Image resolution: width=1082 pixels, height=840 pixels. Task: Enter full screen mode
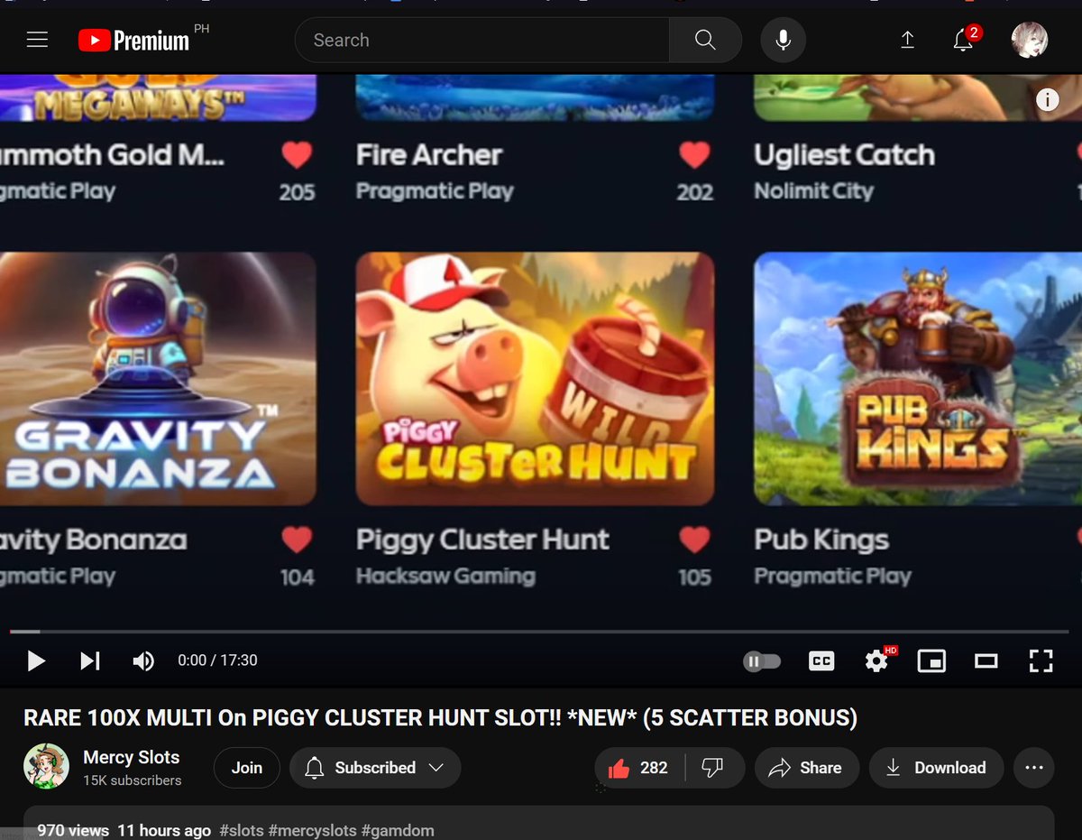pyautogui.click(x=1041, y=661)
